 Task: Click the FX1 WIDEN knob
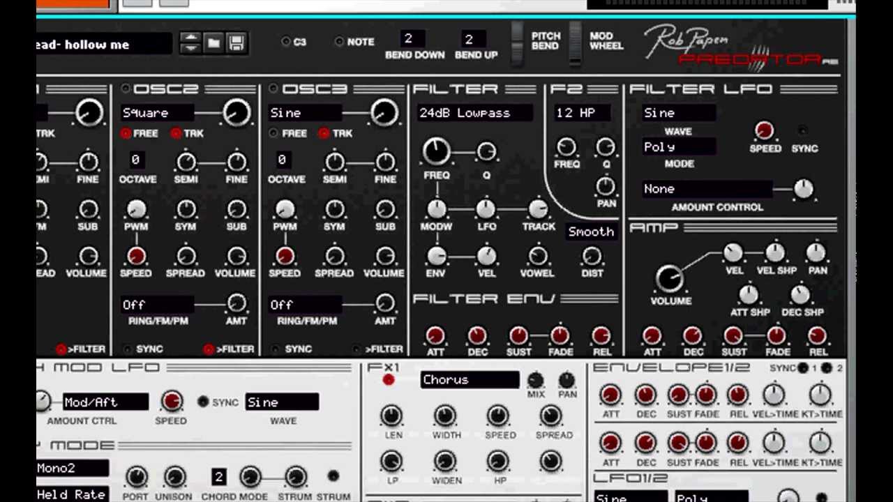click(445, 461)
